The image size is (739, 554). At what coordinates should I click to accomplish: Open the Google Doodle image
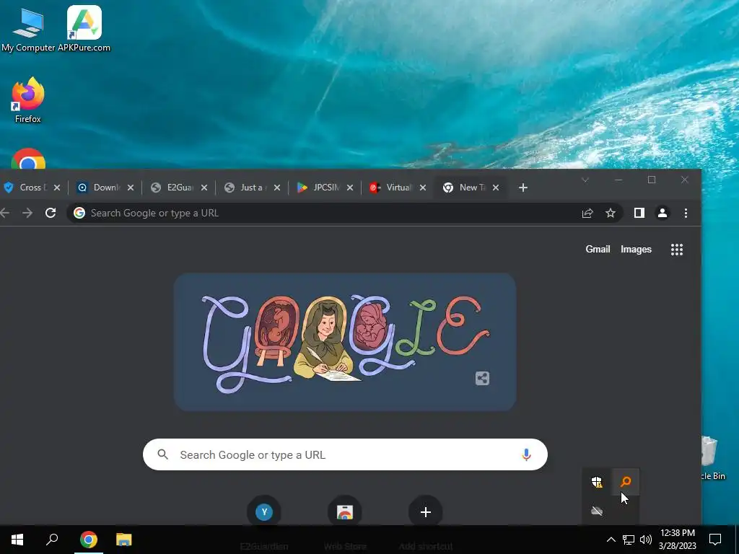pyautogui.click(x=345, y=342)
